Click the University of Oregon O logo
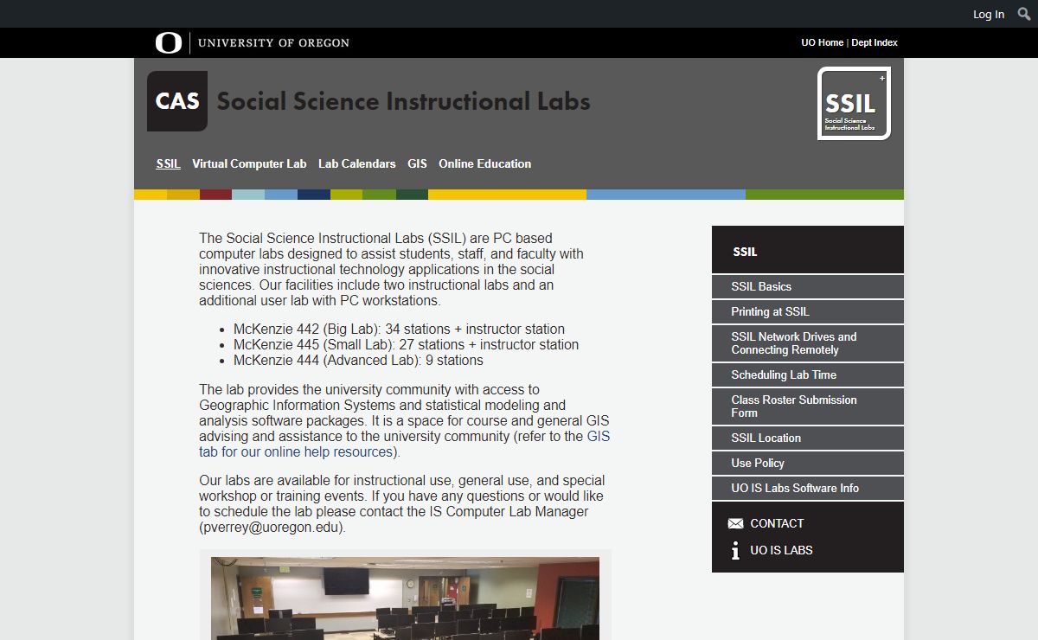Viewport: 1038px width, 640px height. [169, 42]
